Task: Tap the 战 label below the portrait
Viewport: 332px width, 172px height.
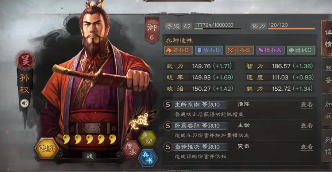Action: click(89, 156)
